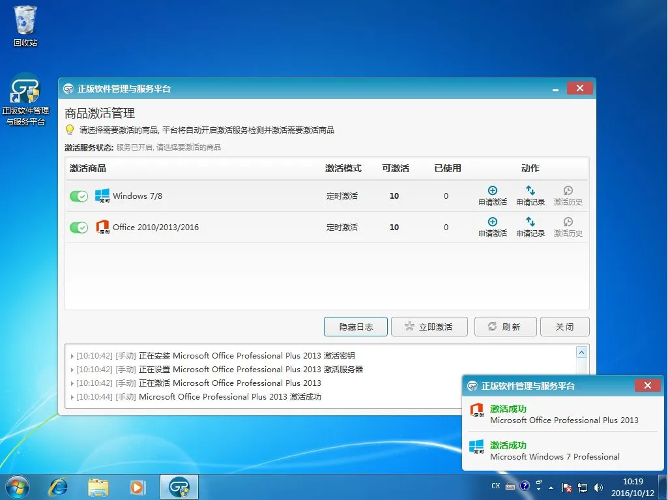
Task: Open Windows Explorer from the taskbar
Action: tap(98, 487)
